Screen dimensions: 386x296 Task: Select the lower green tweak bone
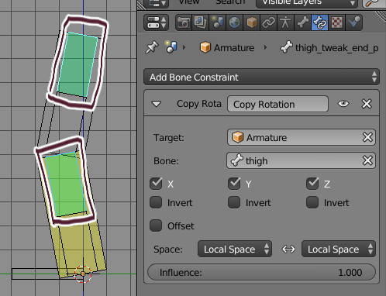66,184
